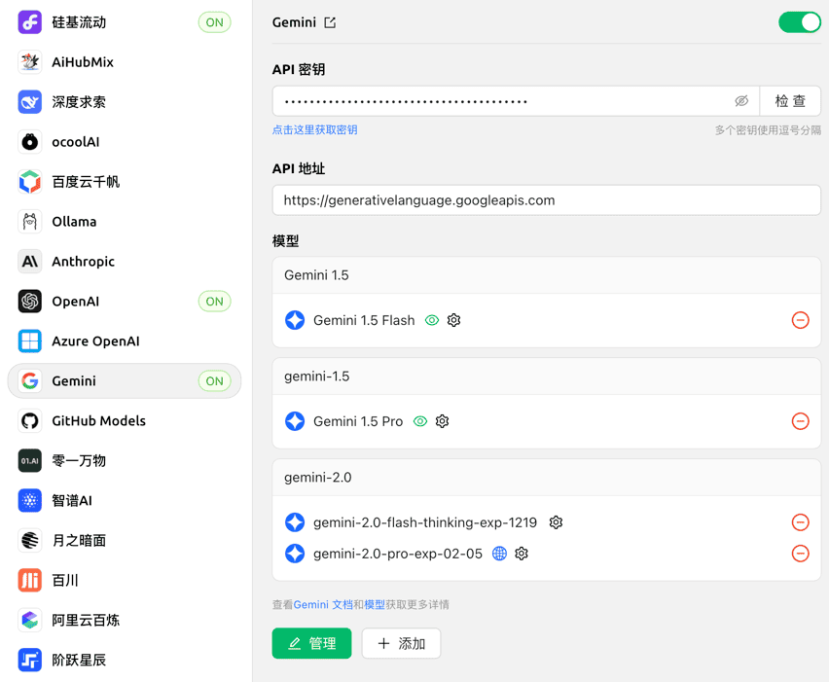The image size is (829, 682).
Task: Select GitHub Models provider in sidebar
Action: 125,421
